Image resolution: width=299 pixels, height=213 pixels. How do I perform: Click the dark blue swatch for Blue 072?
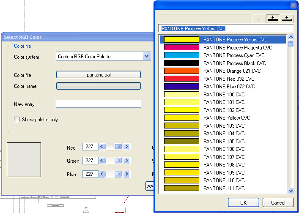pyautogui.click(x=181, y=87)
